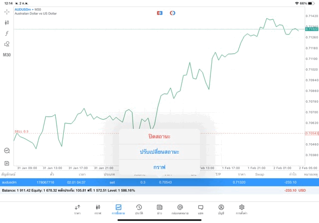
Task: Select the crosshair tool in left sidebar
Action: tap(7, 11)
